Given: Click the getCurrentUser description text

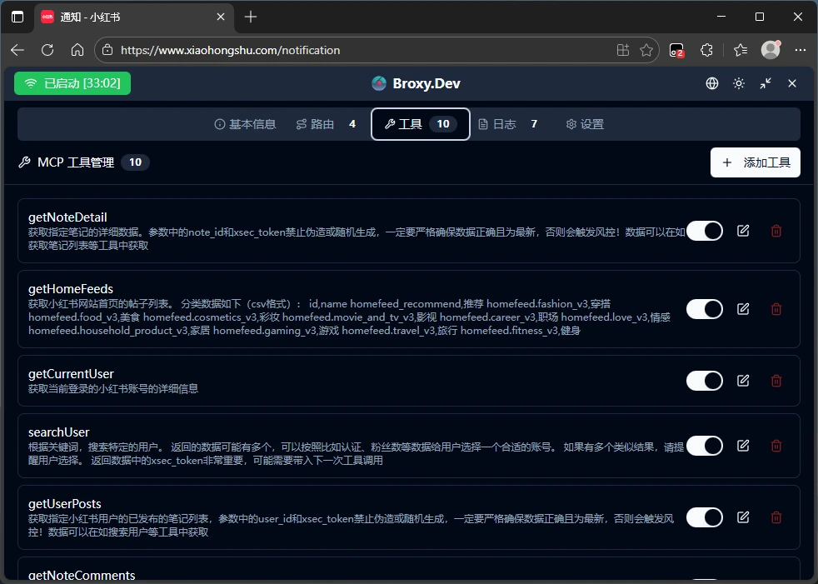Looking at the screenshot, I should coord(113,388).
